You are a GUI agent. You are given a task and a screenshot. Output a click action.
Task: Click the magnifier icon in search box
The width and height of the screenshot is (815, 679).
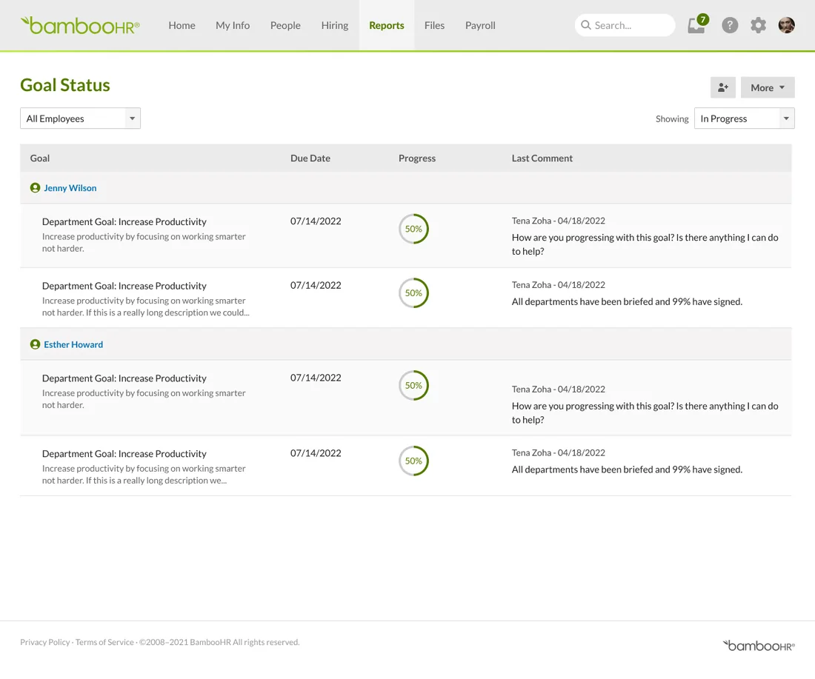pos(586,25)
